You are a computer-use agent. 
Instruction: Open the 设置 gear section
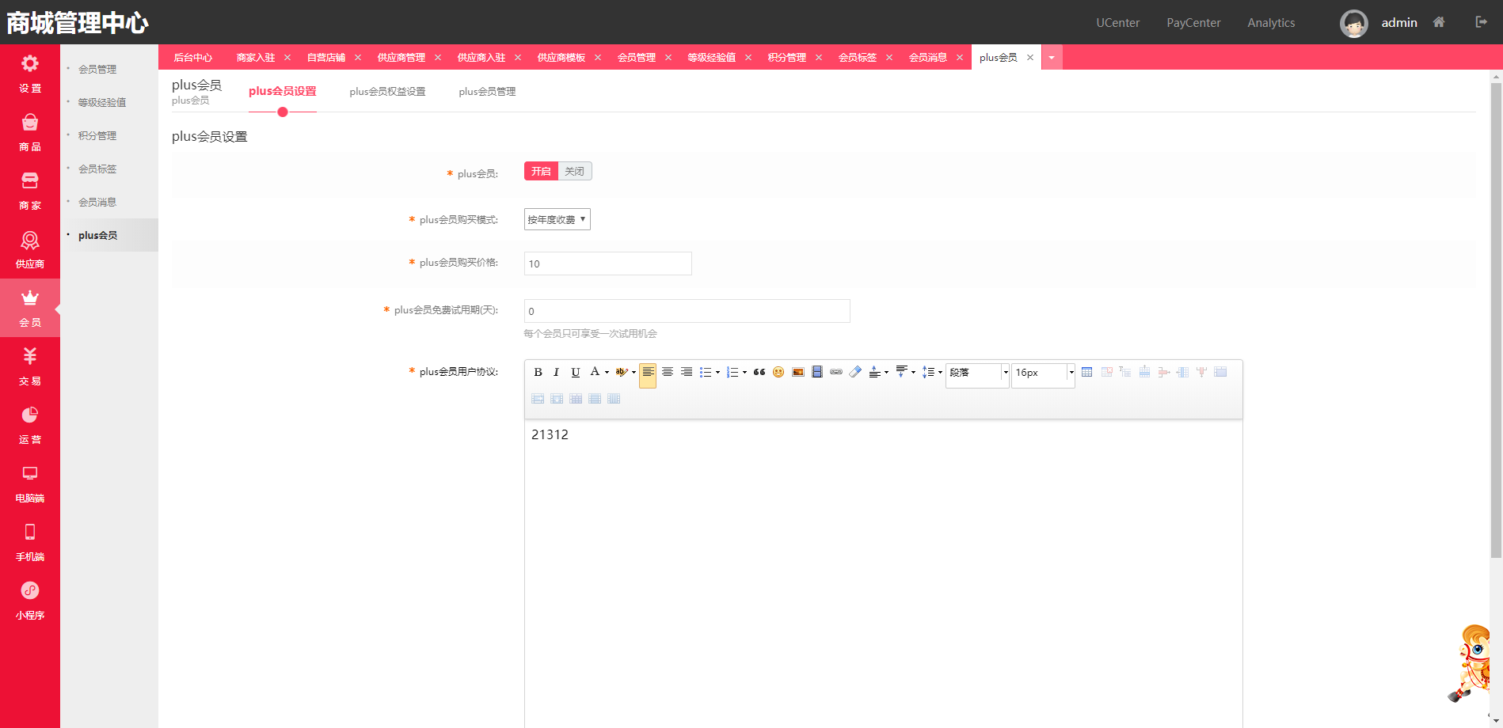30,74
